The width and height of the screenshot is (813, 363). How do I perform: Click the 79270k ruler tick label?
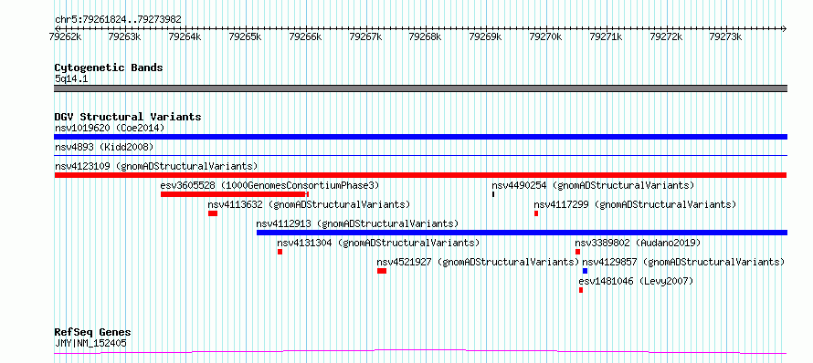[546, 36]
